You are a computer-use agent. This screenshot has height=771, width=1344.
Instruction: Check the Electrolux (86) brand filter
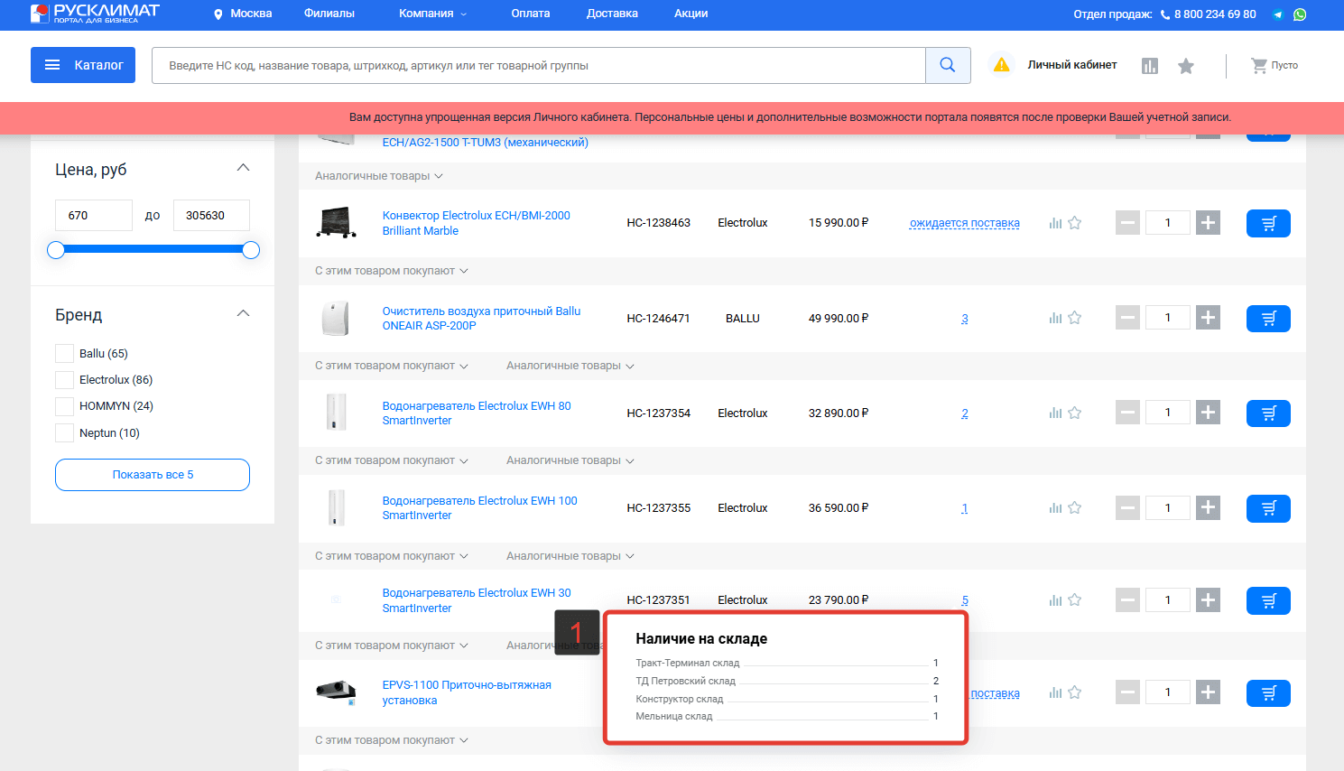(64, 379)
